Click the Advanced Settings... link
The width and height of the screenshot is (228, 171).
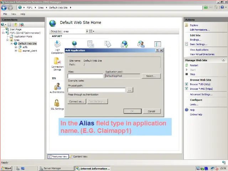pyautogui.click(x=201, y=94)
